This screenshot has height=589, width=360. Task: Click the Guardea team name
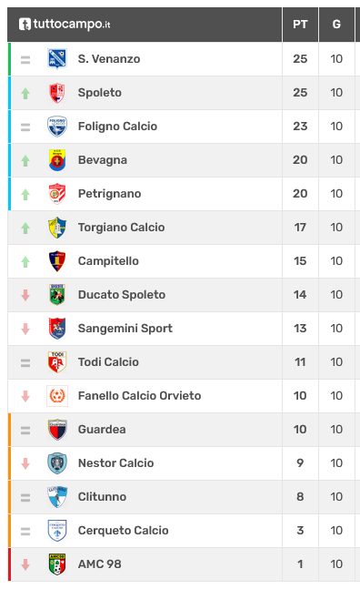pyautogui.click(x=102, y=429)
